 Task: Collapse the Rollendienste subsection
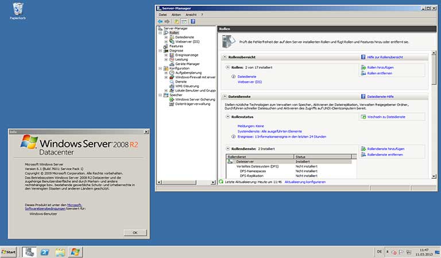click(x=228, y=148)
